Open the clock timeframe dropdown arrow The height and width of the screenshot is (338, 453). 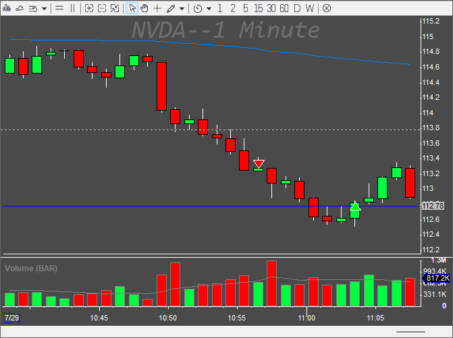pyautogui.click(x=209, y=9)
